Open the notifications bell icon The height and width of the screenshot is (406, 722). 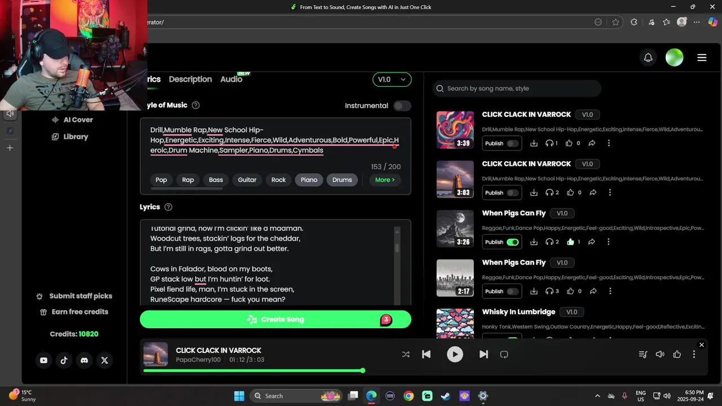tap(648, 58)
